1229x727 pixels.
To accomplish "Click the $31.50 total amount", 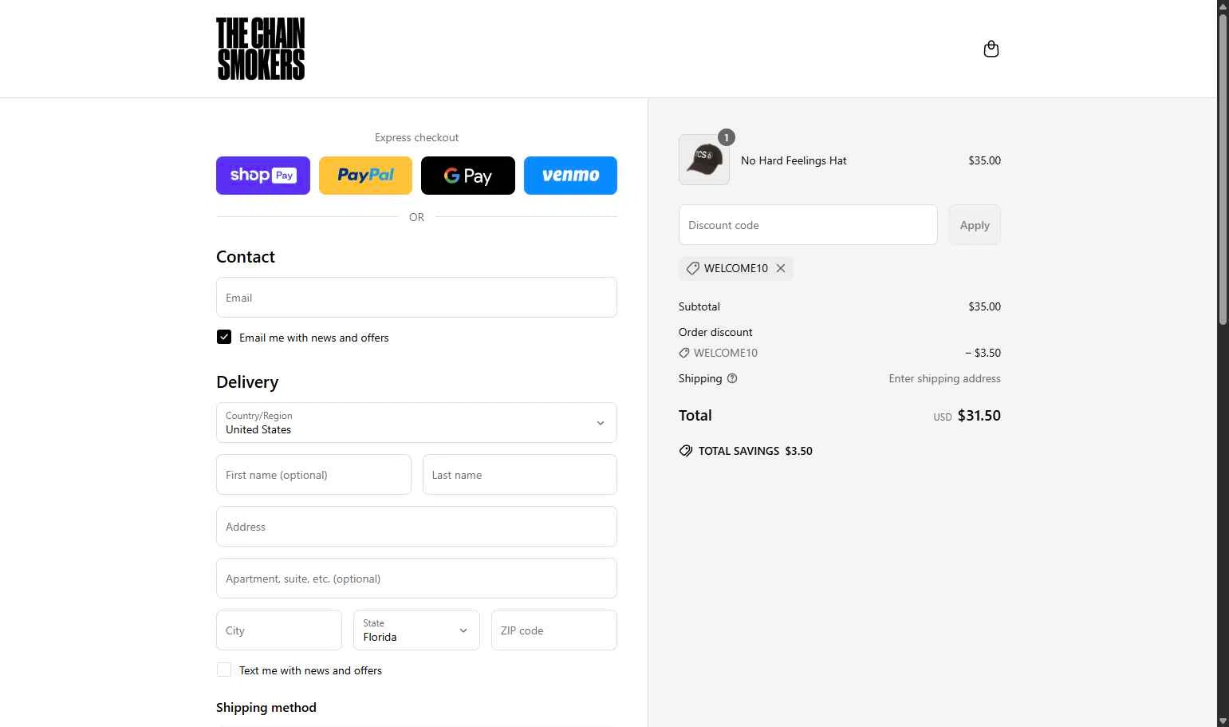I will pyautogui.click(x=979, y=416).
